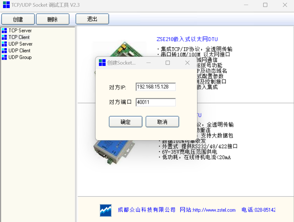Open the www.zstel.com website link
Image resolution: width=294 pixels, height=222 pixels.
(x=214, y=210)
